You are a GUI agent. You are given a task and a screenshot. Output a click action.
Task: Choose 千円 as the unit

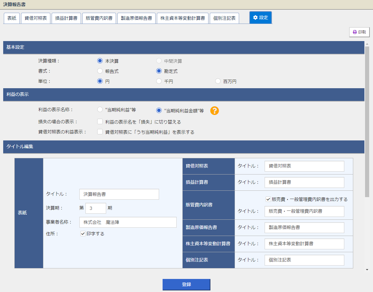159,81
